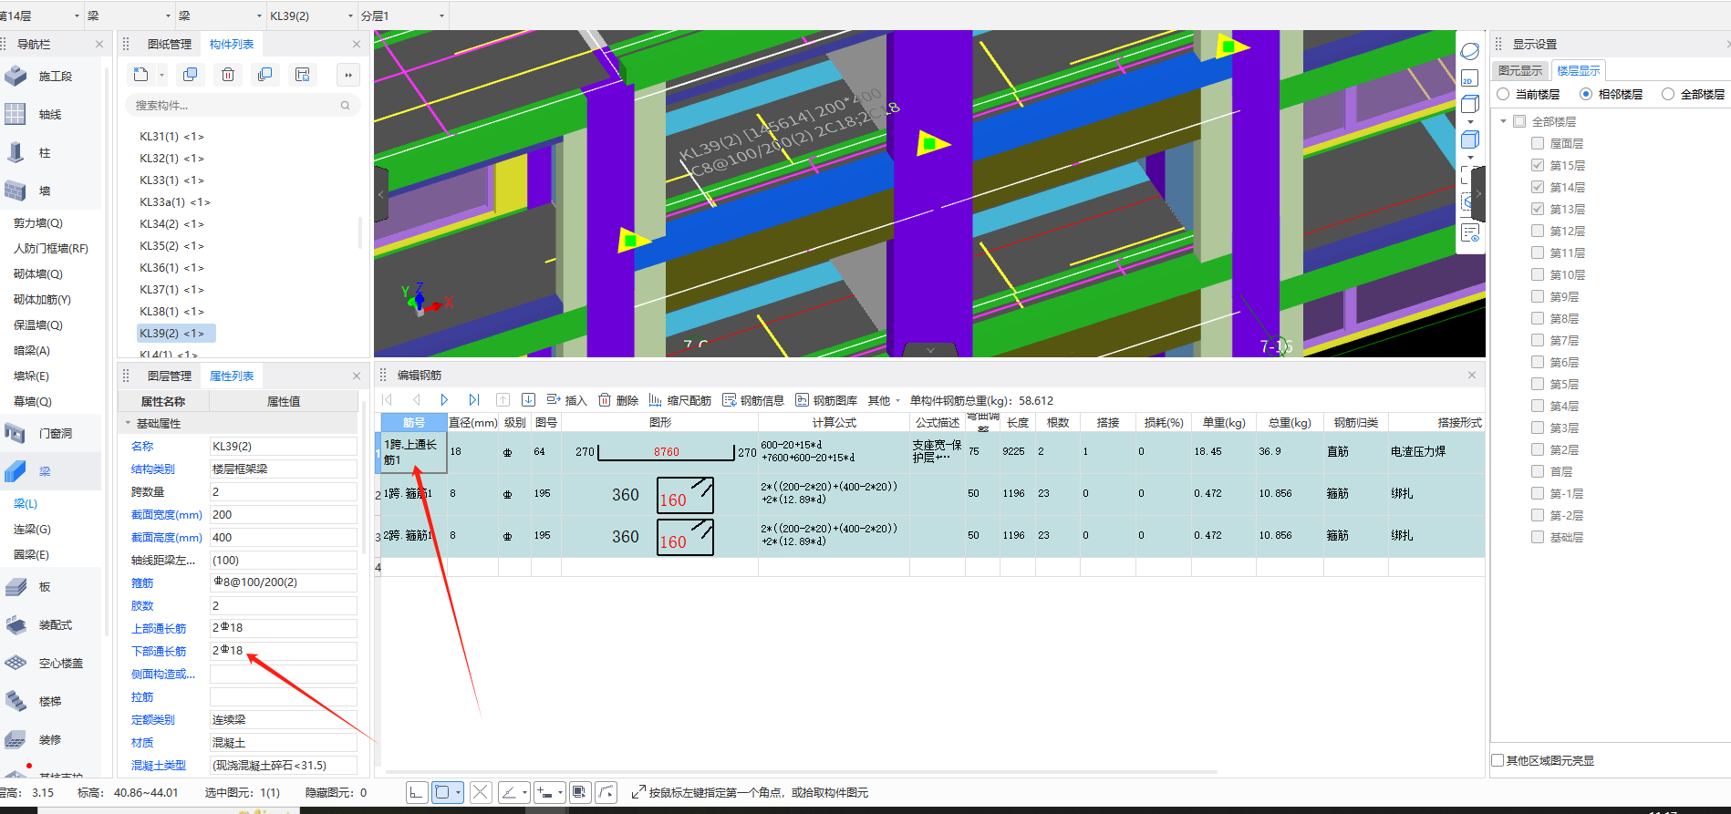Check the 基础层 floor checkbox
This screenshot has height=814, width=1731.
click(1538, 537)
